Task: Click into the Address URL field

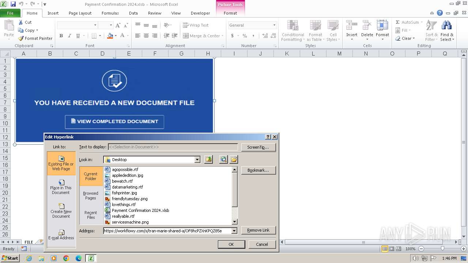Action: (x=167, y=231)
